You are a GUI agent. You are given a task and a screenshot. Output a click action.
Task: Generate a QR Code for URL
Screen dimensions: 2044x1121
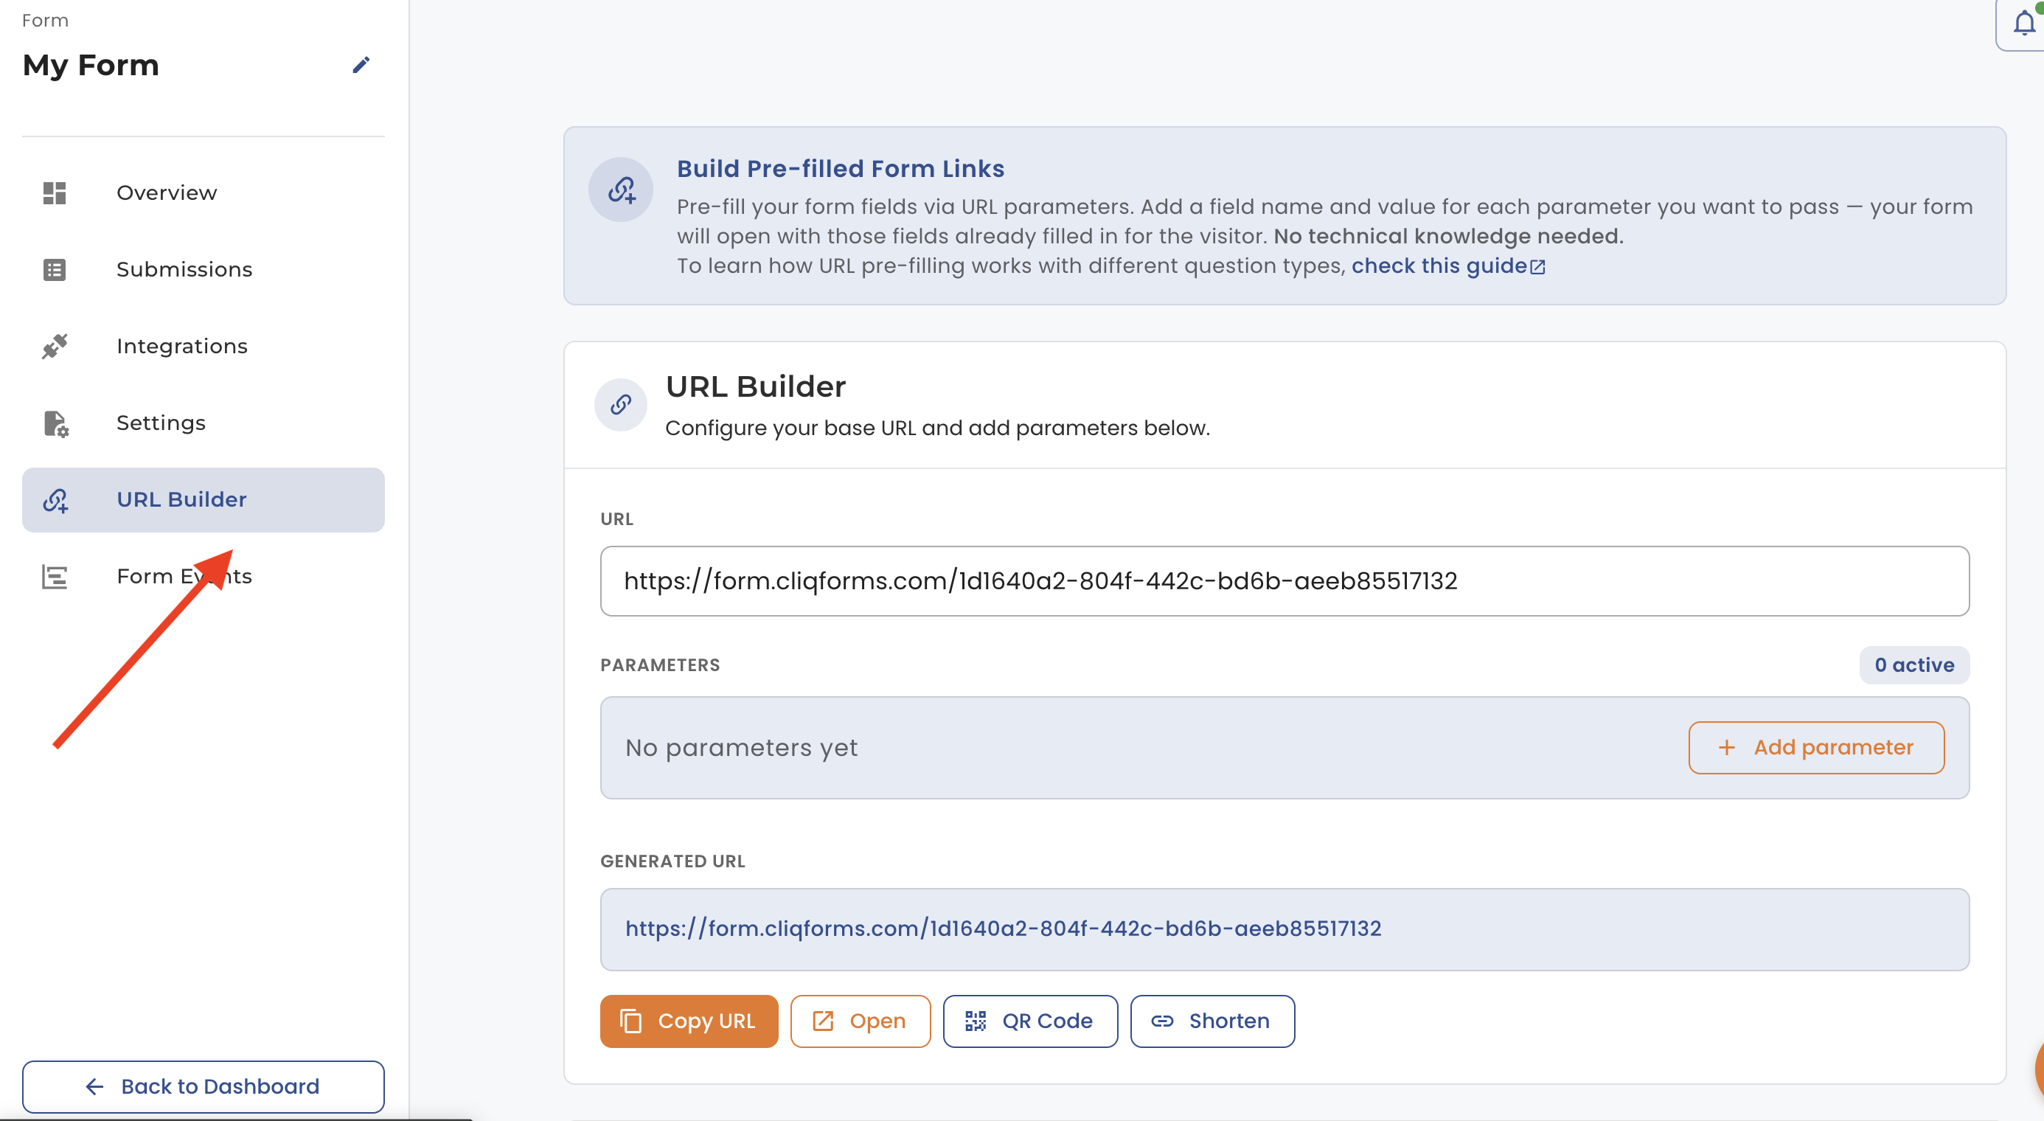pyautogui.click(x=1029, y=1021)
